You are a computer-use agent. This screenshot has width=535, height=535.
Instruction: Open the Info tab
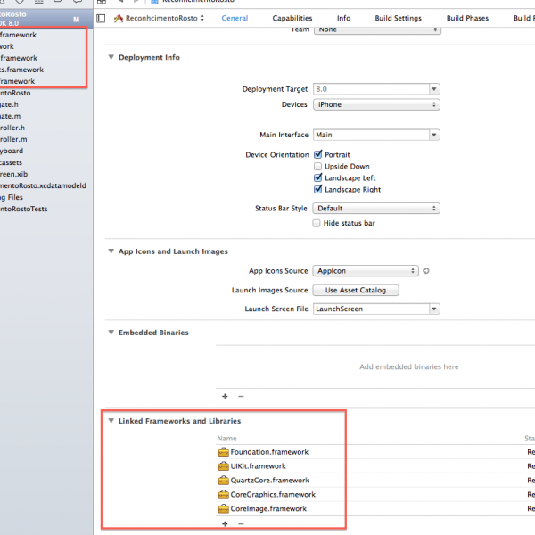343,18
